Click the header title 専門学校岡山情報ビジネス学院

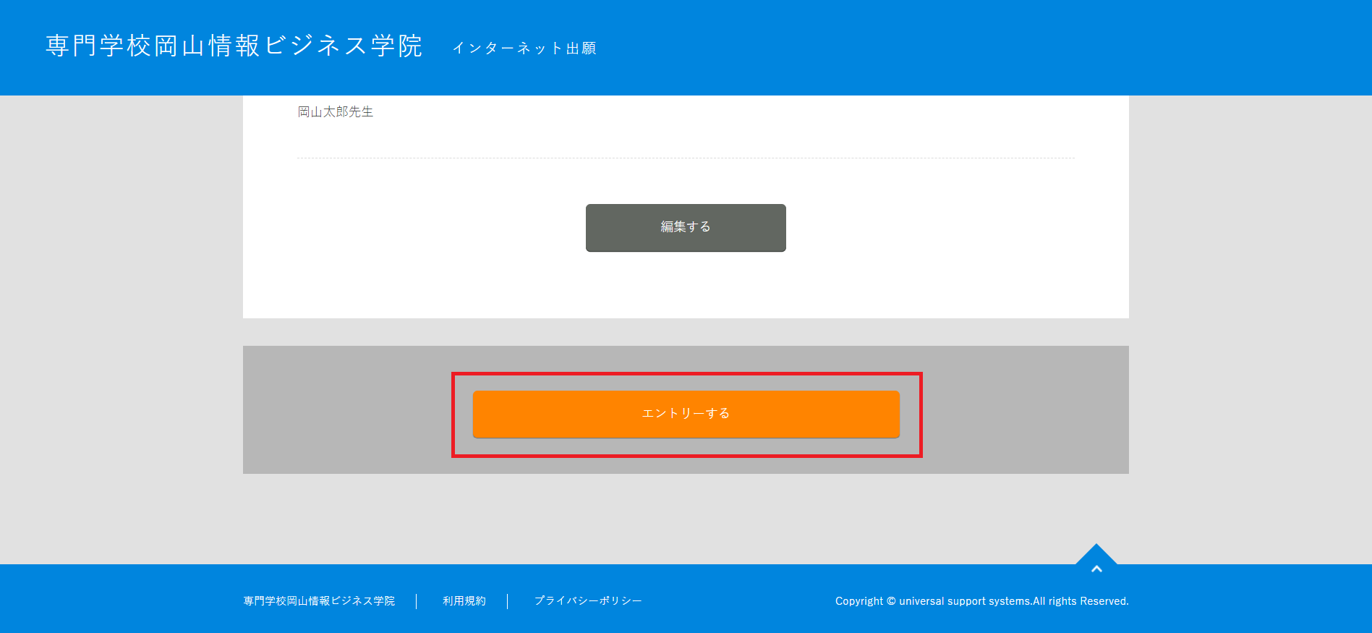coord(234,46)
